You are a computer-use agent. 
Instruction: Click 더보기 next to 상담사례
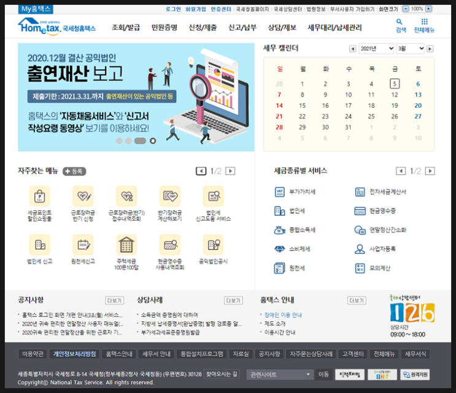pos(233,300)
